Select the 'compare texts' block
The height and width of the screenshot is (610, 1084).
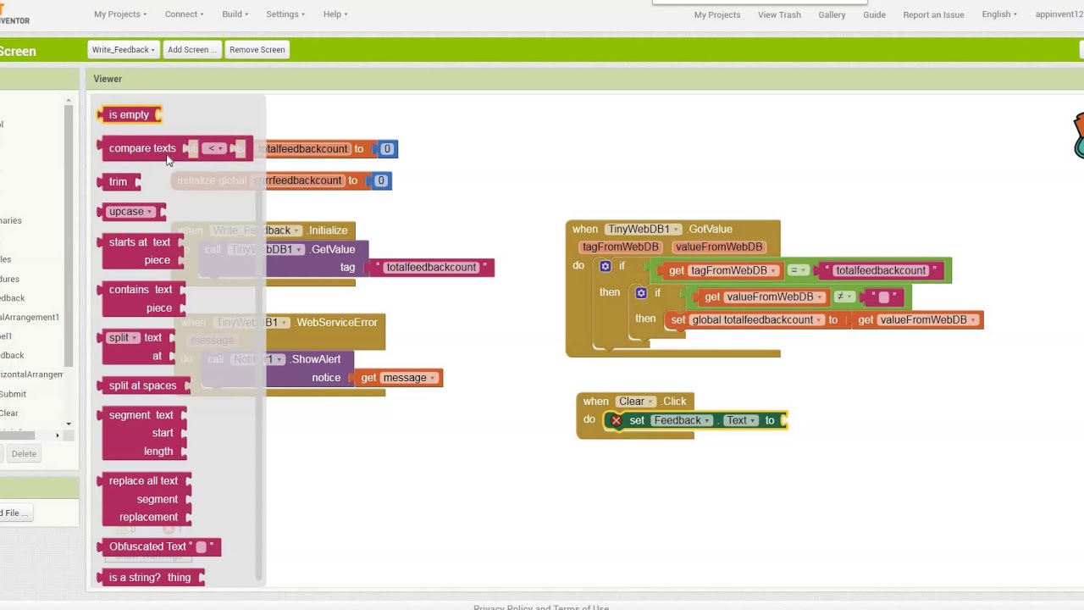[142, 149]
